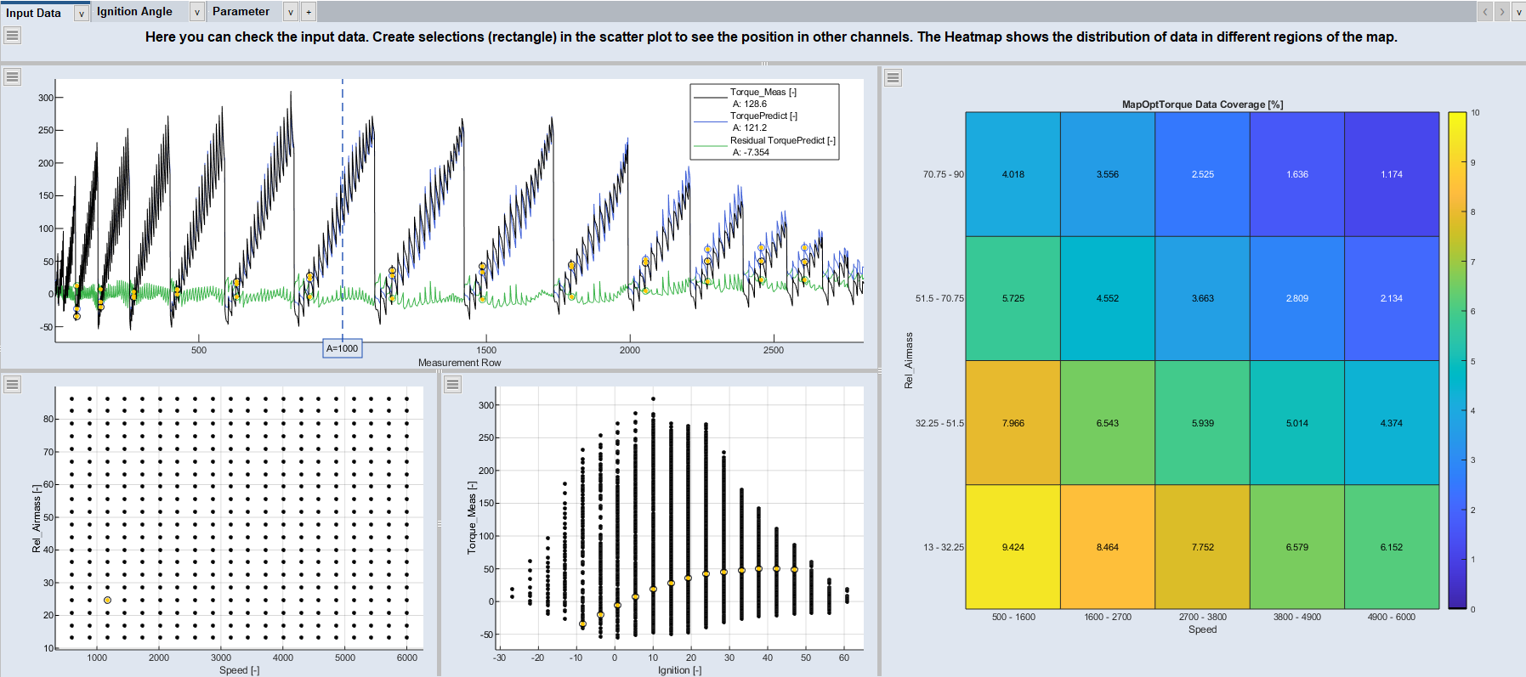The width and height of the screenshot is (1526, 677).
Task: Click Residual TorquePredict in the legend
Action: tap(782, 141)
